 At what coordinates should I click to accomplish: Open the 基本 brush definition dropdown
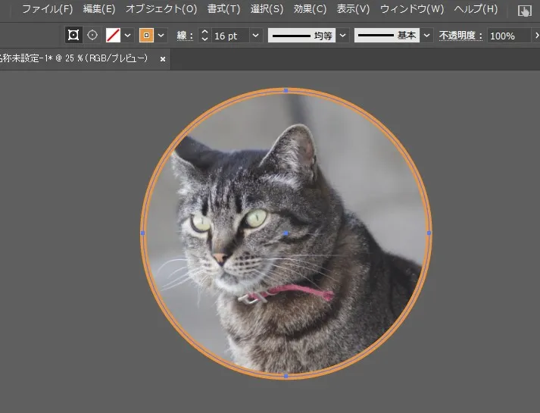pos(427,36)
